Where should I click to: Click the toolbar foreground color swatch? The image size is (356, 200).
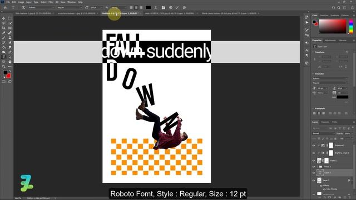(6, 73)
